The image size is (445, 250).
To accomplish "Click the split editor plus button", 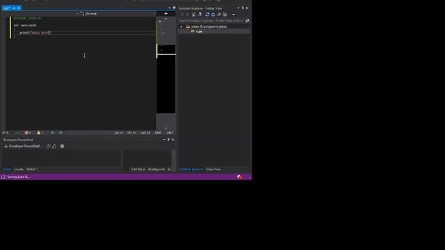I will (166, 14).
